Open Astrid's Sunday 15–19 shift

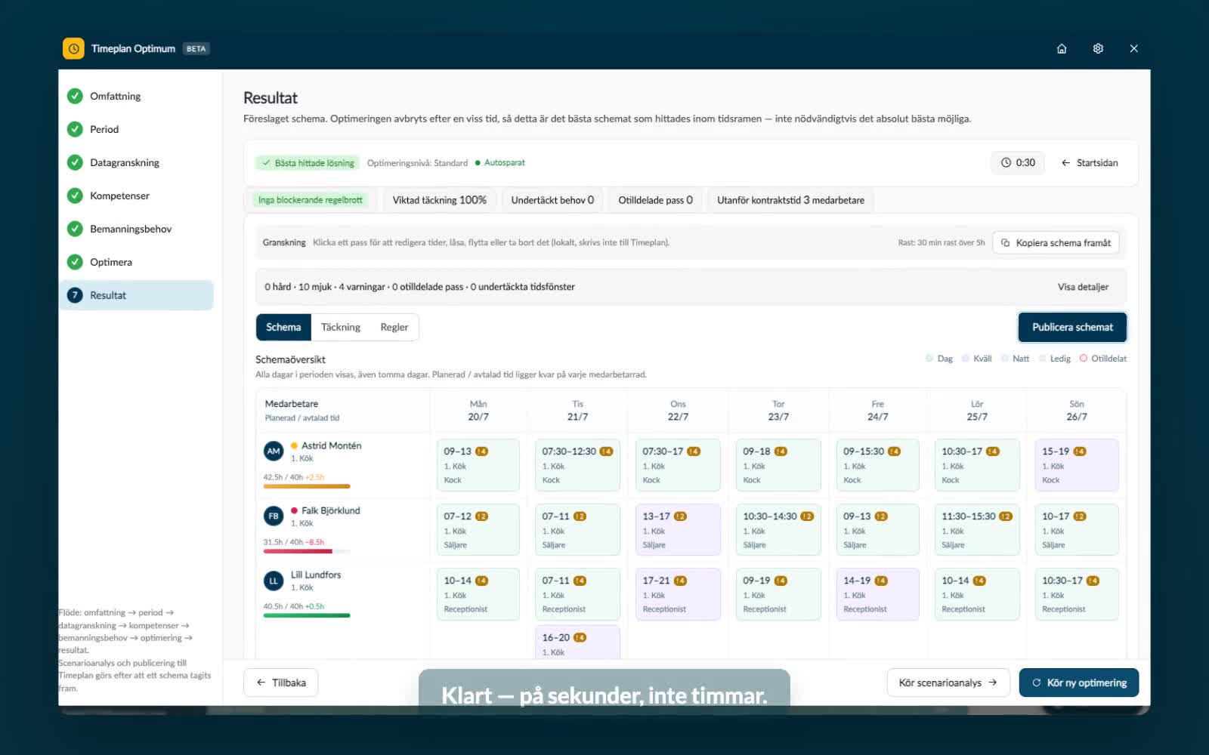pyautogui.click(x=1077, y=465)
